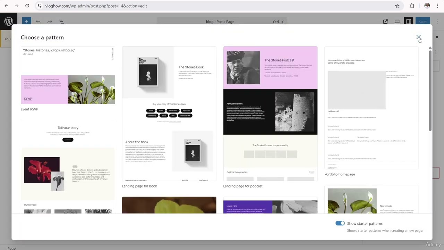Click the address bar URL field
This screenshot has width=444, height=250.
click(219, 6)
